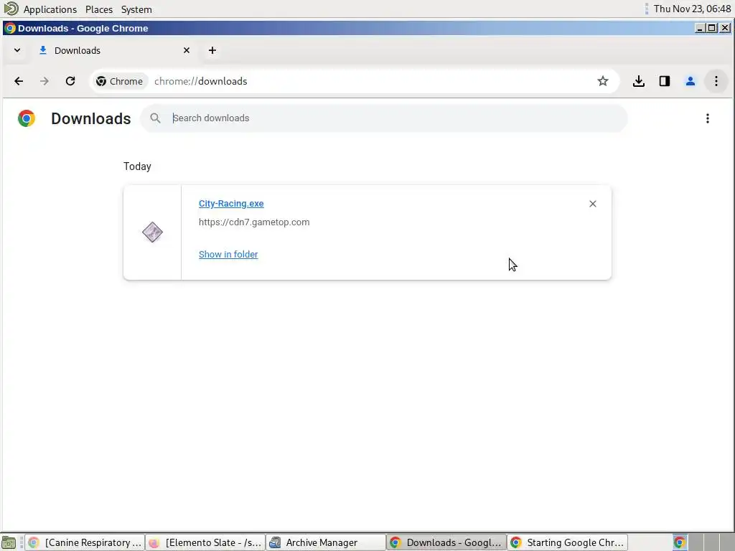Toggle the side panel icon

coord(664,81)
